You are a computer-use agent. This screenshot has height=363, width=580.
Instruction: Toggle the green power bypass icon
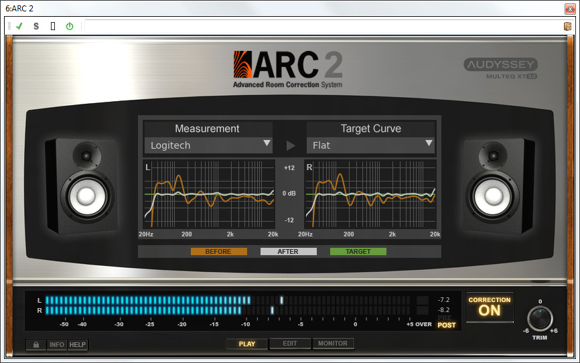[x=69, y=26]
